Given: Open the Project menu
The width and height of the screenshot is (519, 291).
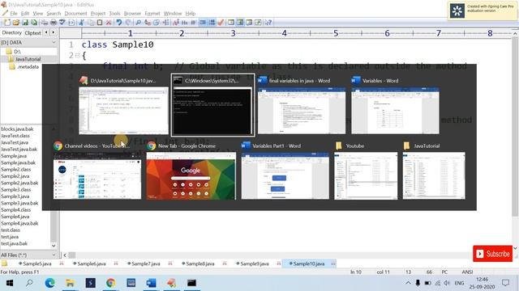Looking at the screenshot, I should point(98,14).
